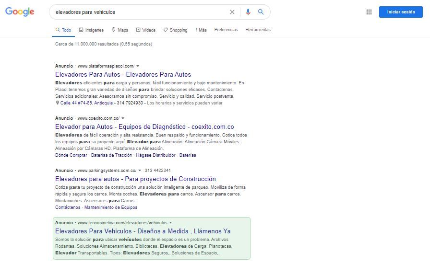This screenshot has height=264, width=430.
Task: Expand dropdown arrow next to coexito.com.co
Action: point(123,118)
